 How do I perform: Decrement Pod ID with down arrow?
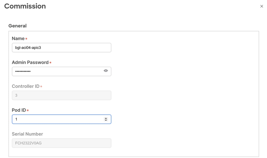106,120
